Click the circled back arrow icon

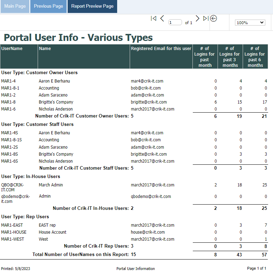214,19
